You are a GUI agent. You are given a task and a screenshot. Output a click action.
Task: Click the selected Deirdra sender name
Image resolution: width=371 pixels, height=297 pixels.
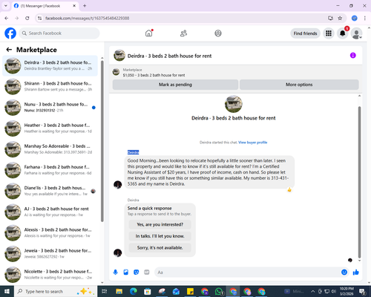point(133,152)
